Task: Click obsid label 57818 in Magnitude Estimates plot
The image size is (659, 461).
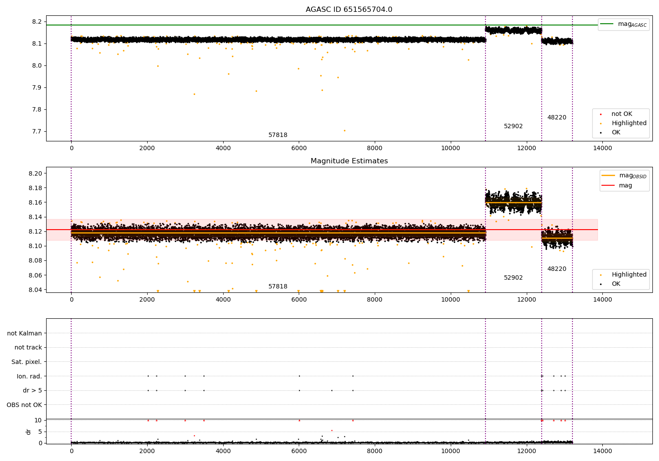Action: click(278, 287)
